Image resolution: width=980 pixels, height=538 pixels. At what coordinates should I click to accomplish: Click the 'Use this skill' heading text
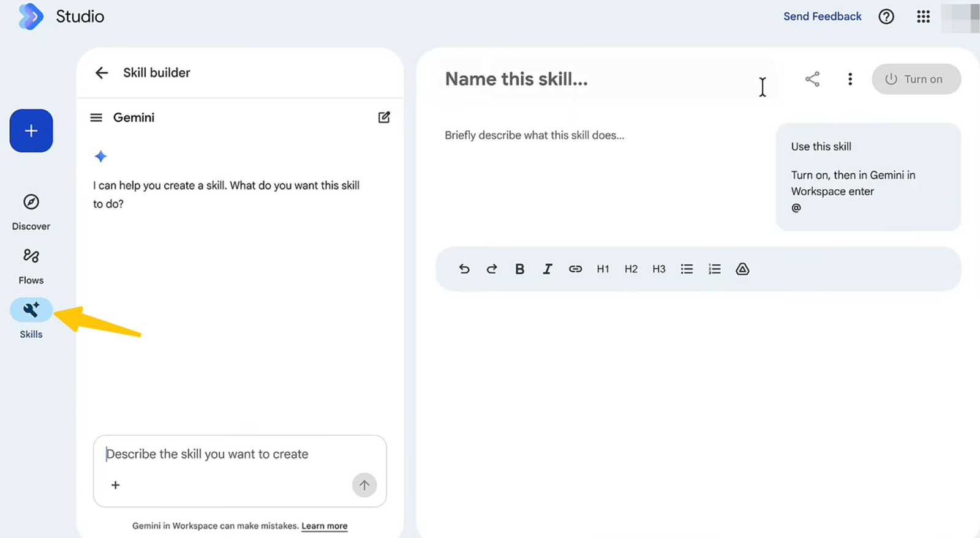(821, 146)
